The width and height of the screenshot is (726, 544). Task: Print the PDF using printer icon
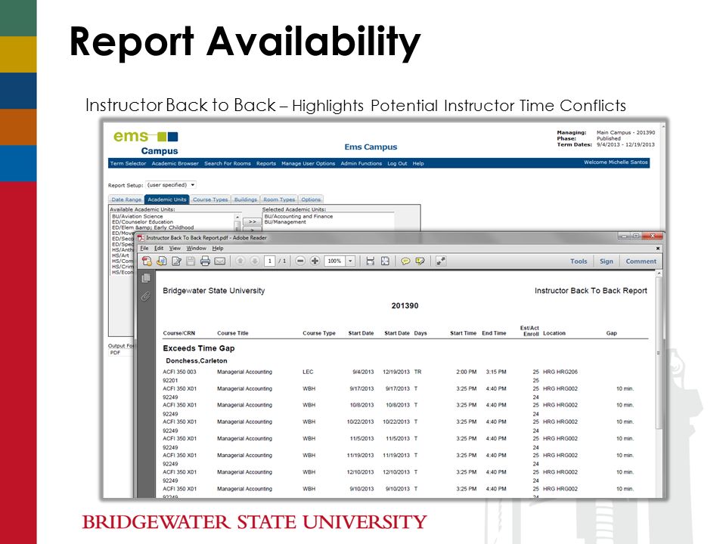click(x=205, y=261)
